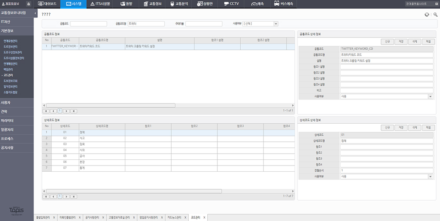Image resolution: width=440 pixels, height=221 pixels.
Task: Click the refresh icon at top right
Action: 426,15
